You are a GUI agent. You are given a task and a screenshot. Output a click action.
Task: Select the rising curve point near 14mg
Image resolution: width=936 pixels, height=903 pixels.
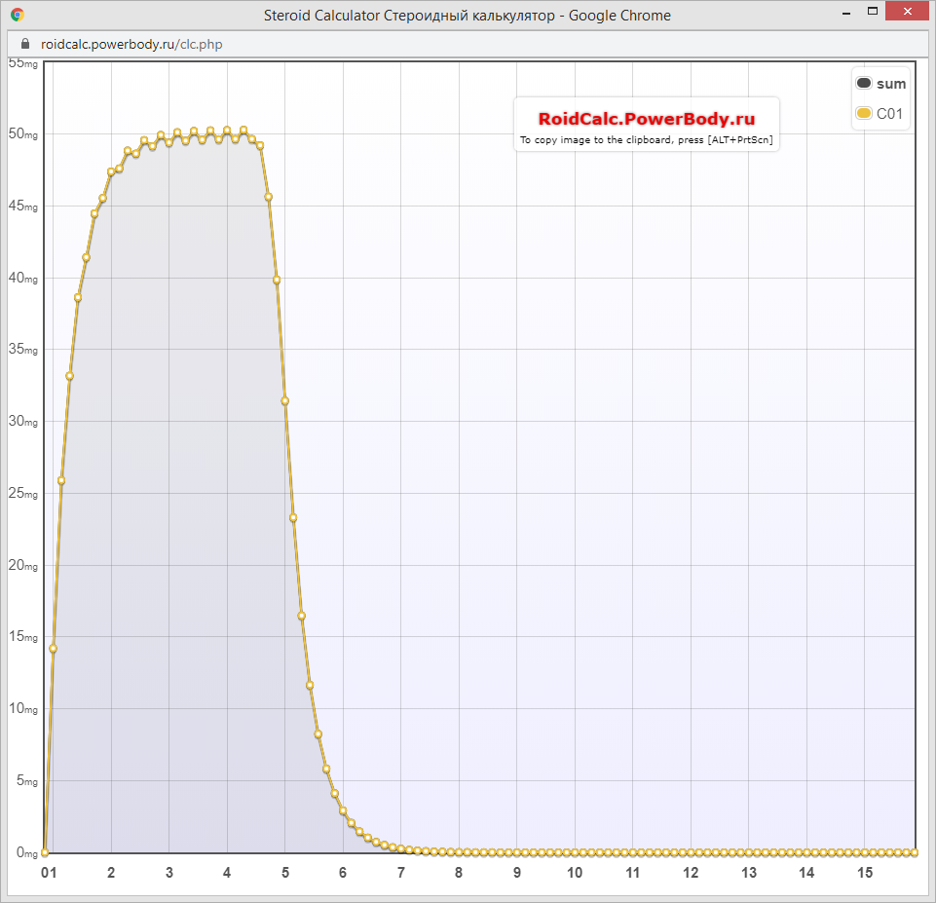click(x=53, y=649)
